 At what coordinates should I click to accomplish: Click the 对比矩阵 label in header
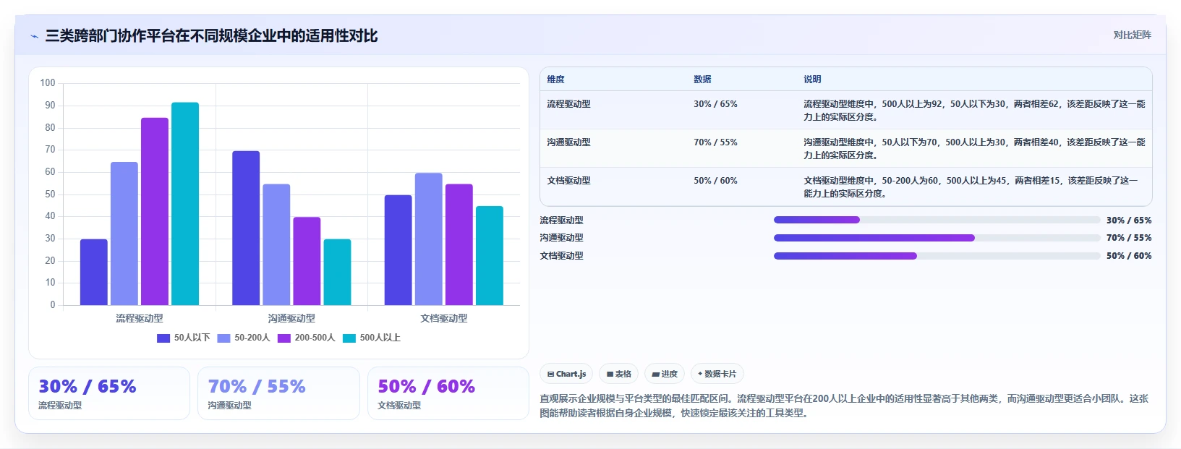[x=1132, y=35]
